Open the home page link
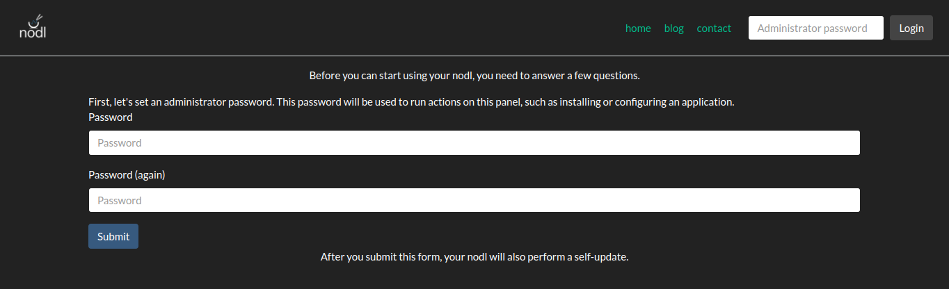Viewport: 949px width, 289px height. [x=638, y=28]
